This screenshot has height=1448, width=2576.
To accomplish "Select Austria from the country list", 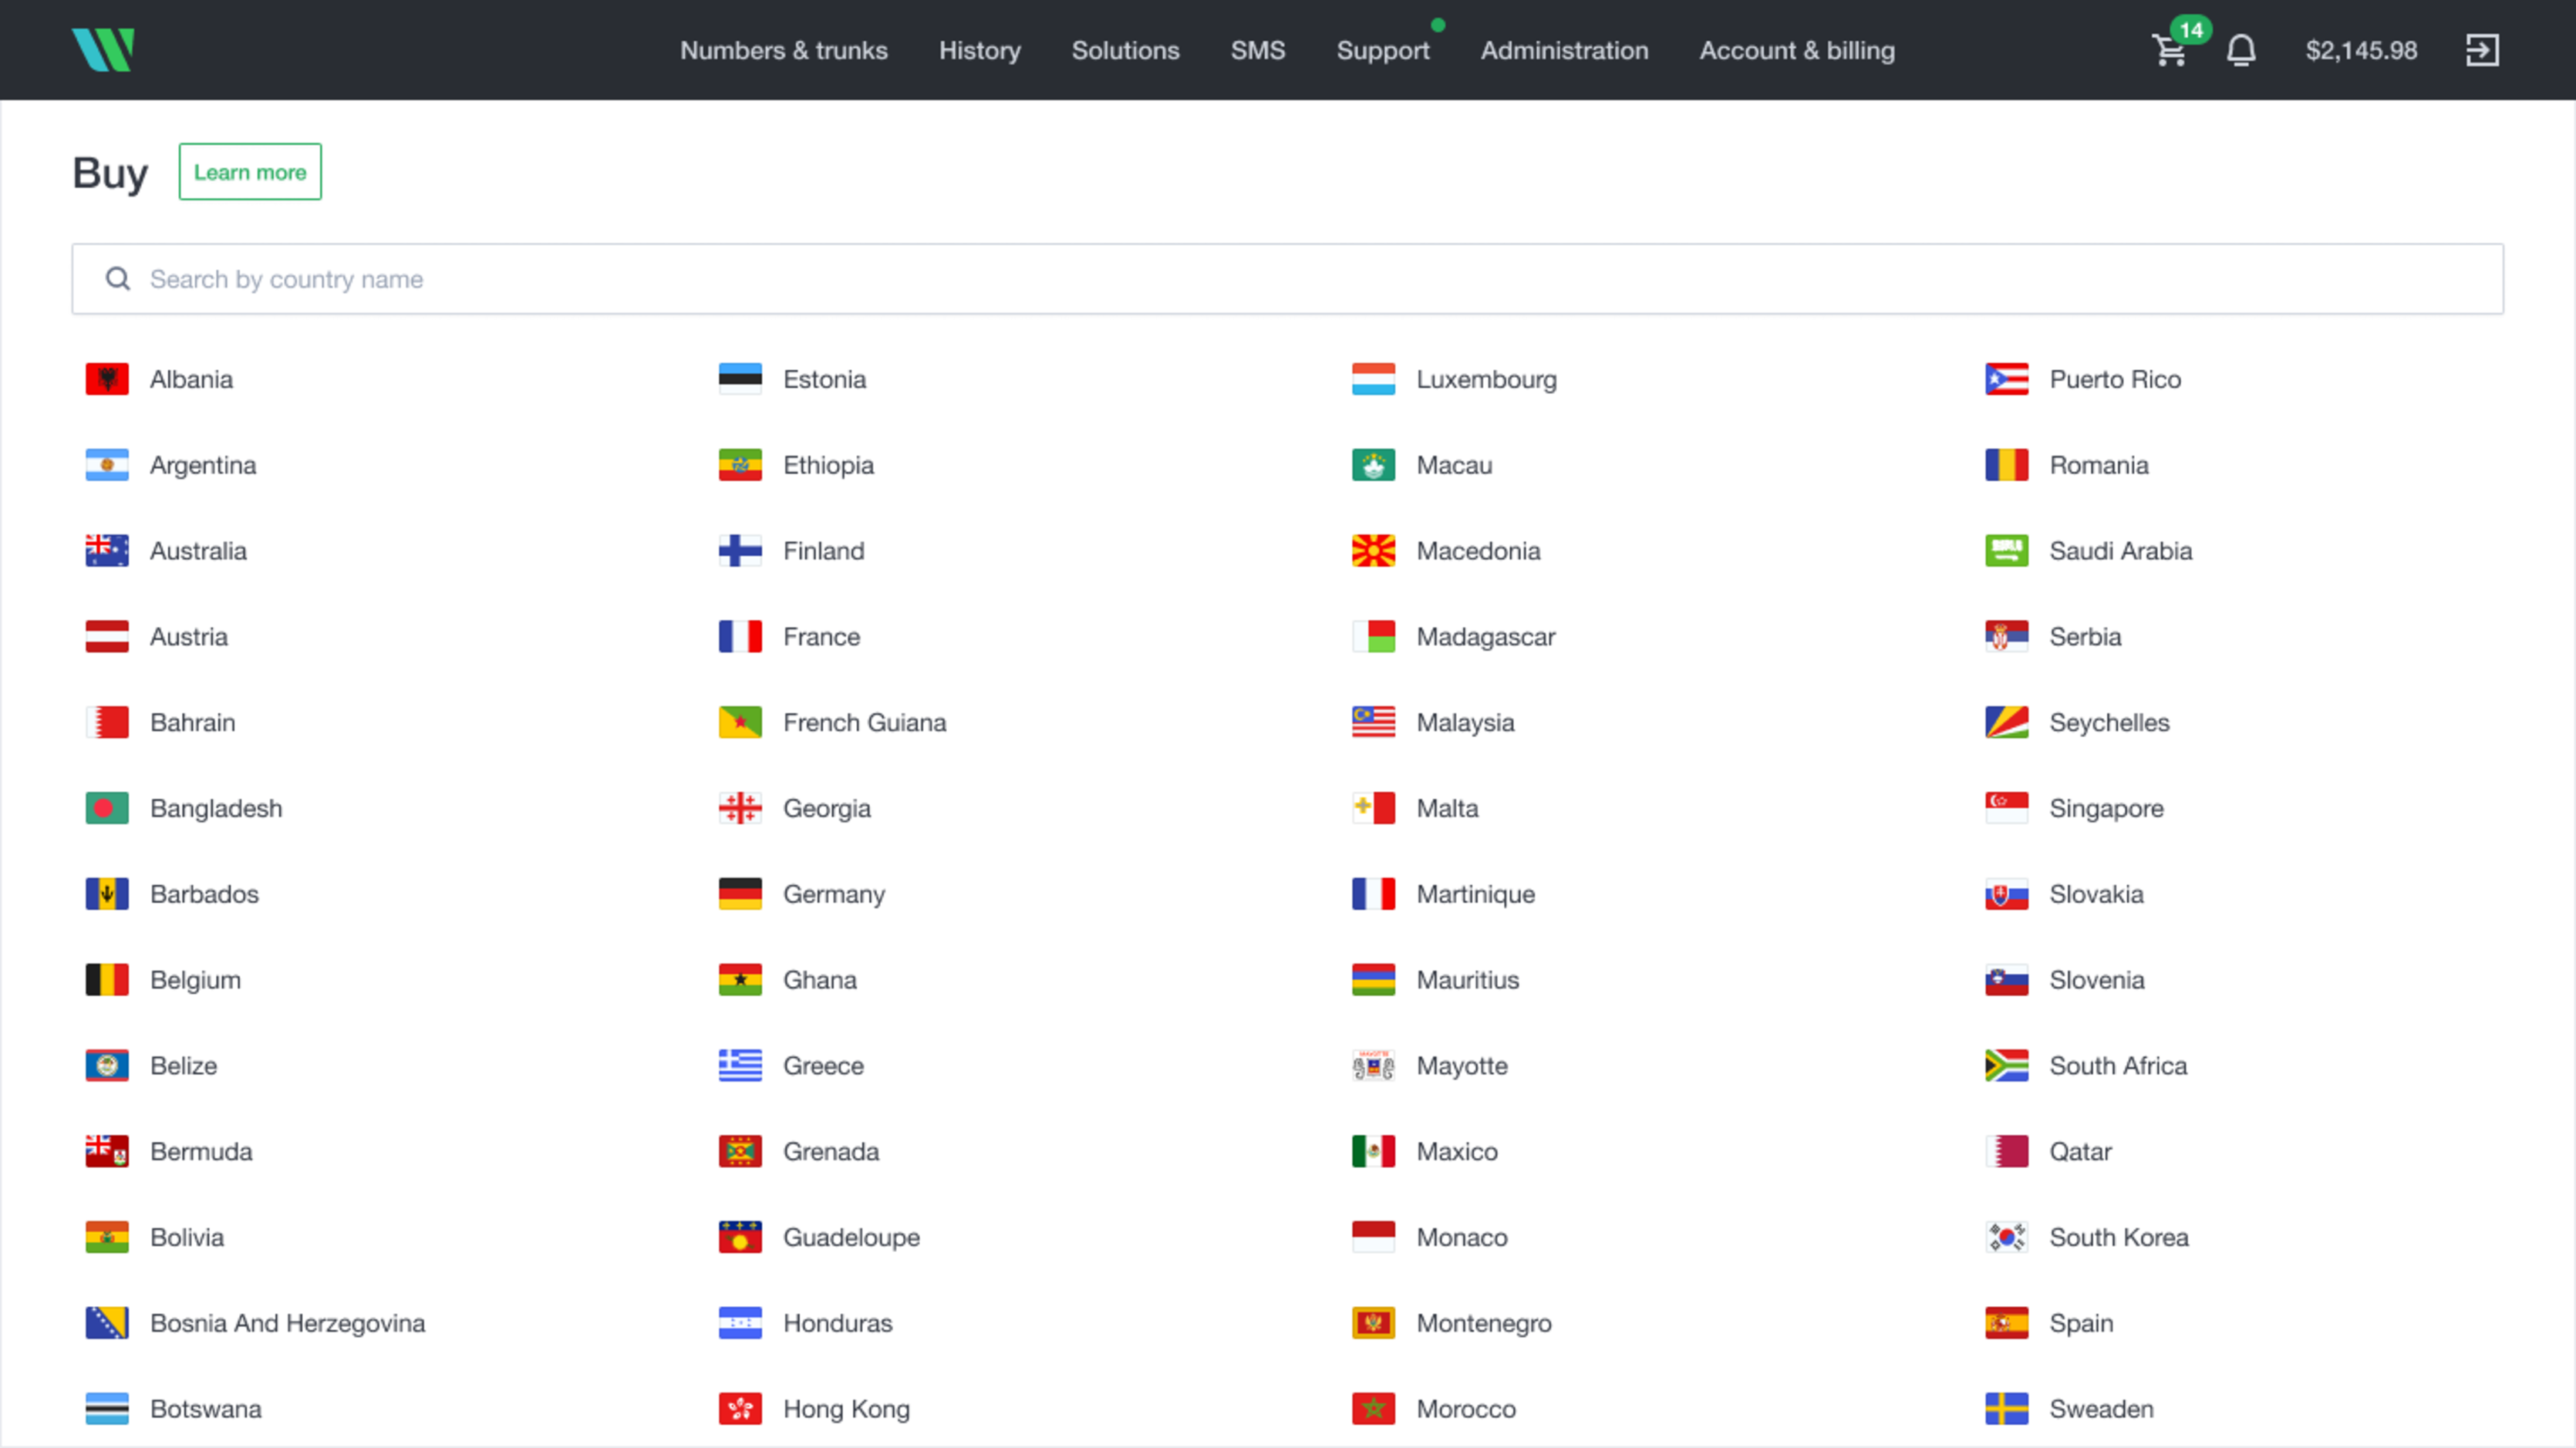I will tap(189, 637).
